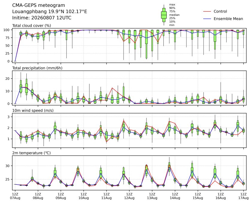
Task: Click the 12Z 10Aug time axis label
Action: (x=84, y=196)
